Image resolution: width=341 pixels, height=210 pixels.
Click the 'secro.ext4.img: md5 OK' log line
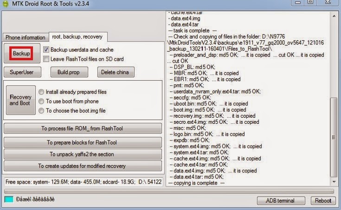click(x=214, y=122)
